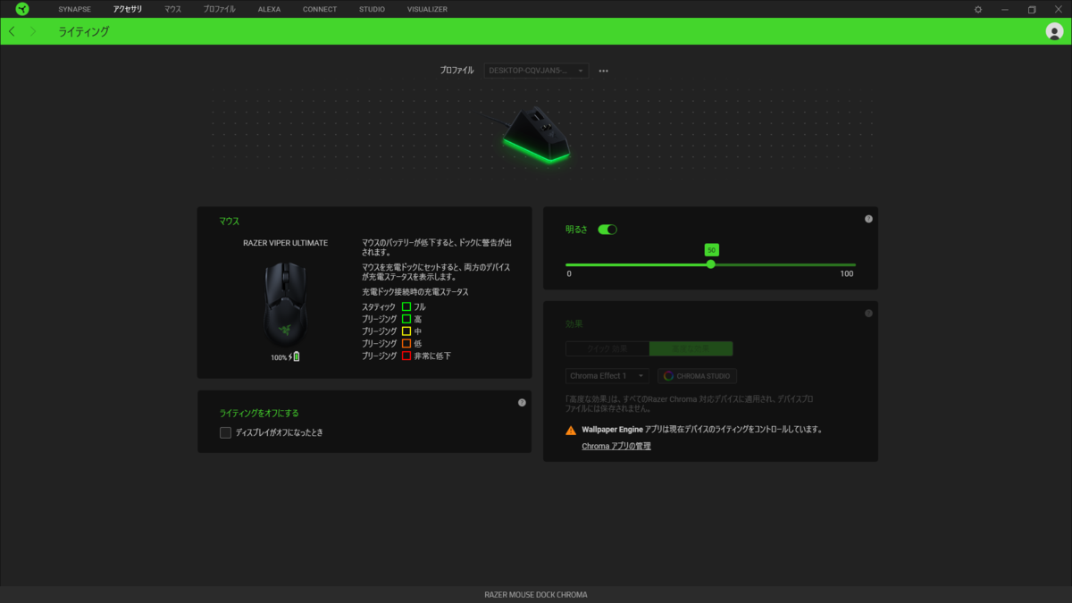Select the クイック効果 quick effects option

(x=607, y=348)
